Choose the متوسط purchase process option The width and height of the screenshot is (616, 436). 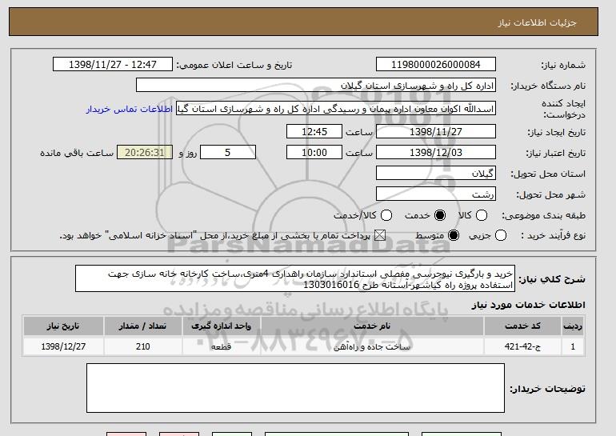[454, 235]
